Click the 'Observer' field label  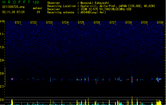pos(54,3)
